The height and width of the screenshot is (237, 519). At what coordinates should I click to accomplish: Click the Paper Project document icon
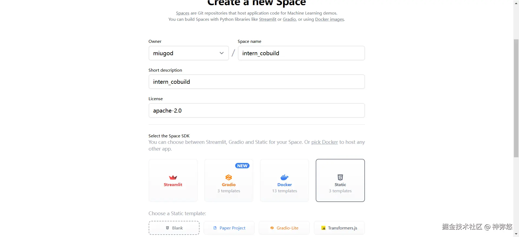click(215, 228)
